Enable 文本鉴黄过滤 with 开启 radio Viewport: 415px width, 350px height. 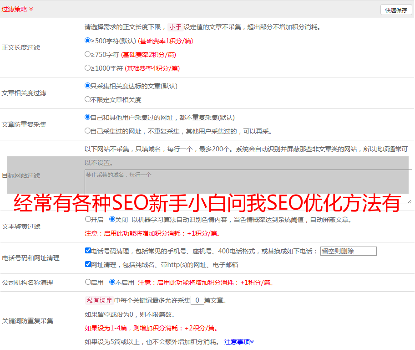(88, 219)
